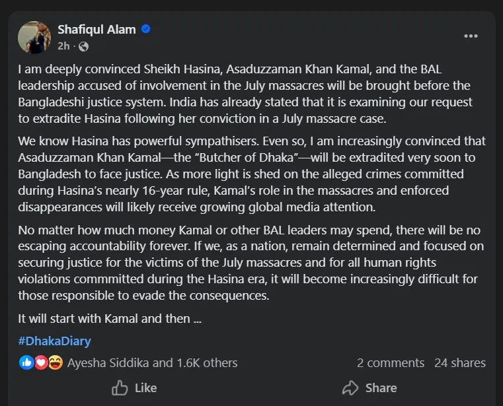Screen dimensions: 503x406
Task: Click the blue thumbs-up reaction icon
Action: point(26,362)
